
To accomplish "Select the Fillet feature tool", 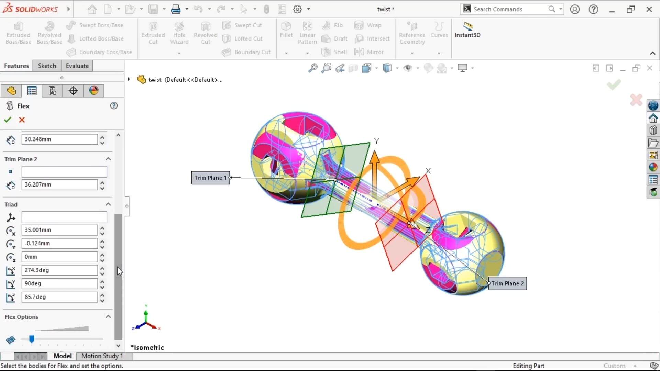I will click(286, 31).
